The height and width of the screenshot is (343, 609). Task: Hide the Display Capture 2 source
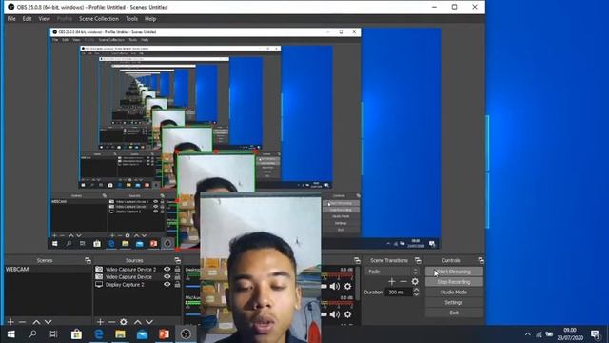click(x=167, y=284)
